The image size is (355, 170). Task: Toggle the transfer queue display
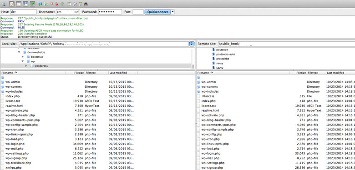point(32,4)
